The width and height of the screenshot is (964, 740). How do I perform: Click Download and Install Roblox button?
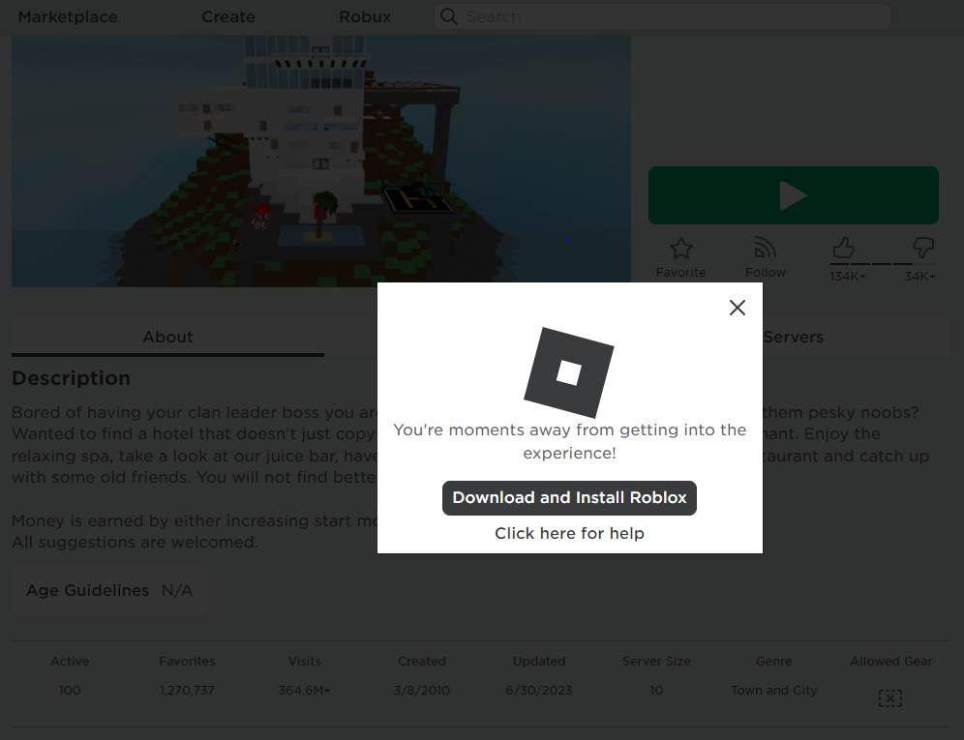coord(569,498)
